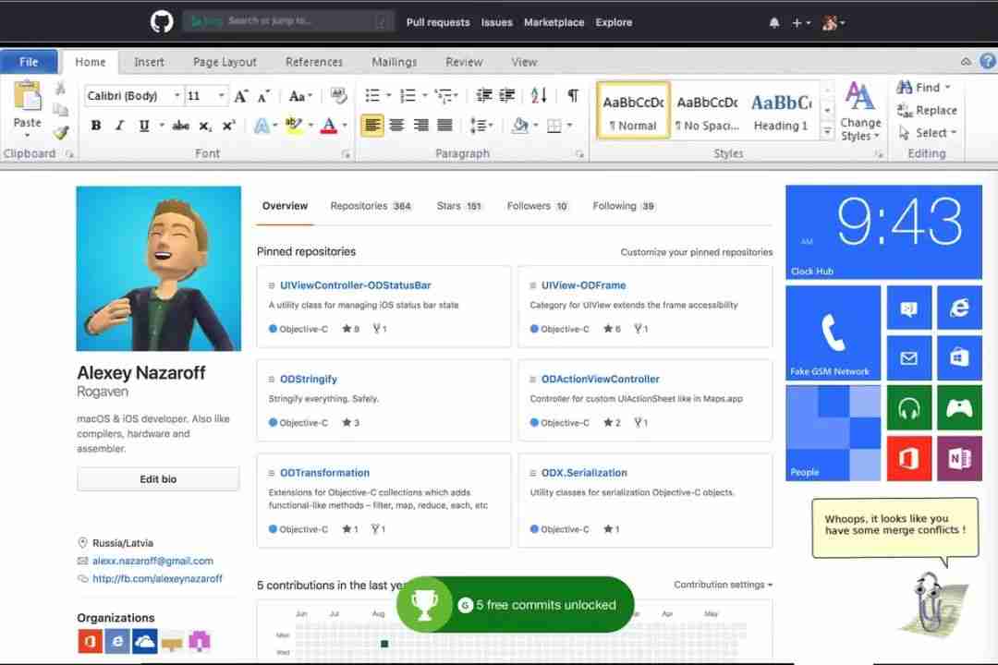Image resolution: width=998 pixels, height=665 pixels.
Task: Open the Mail tile
Action: (x=909, y=357)
